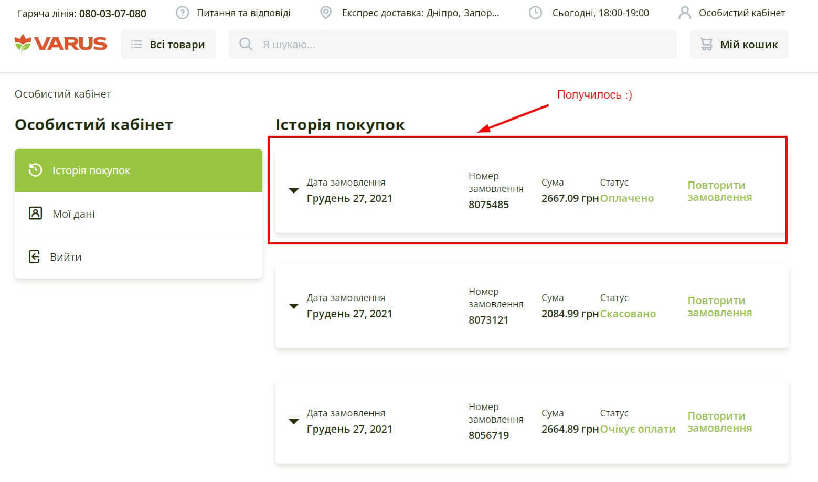Click hotline number 080-03-07-080
818x482 pixels.
pyautogui.click(x=113, y=13)
